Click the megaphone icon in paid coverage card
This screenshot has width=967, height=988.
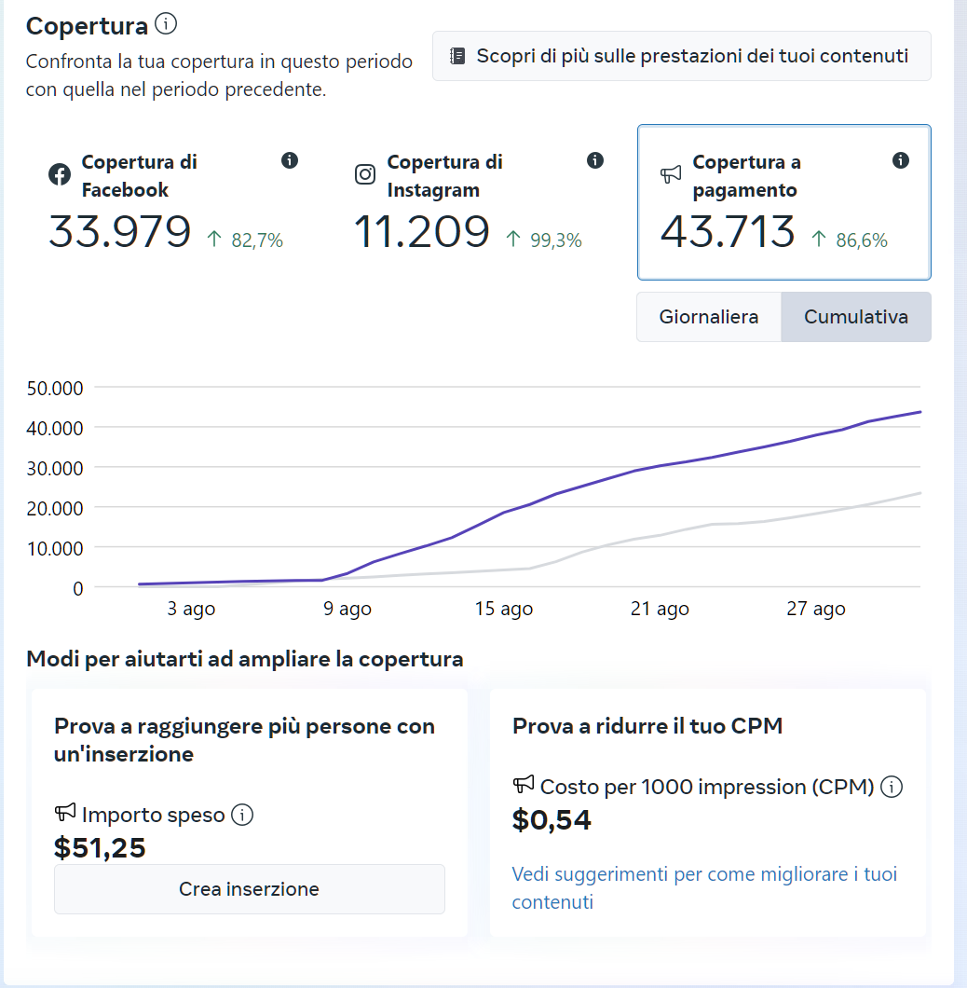pyautogui.click(x=671, y=174)
